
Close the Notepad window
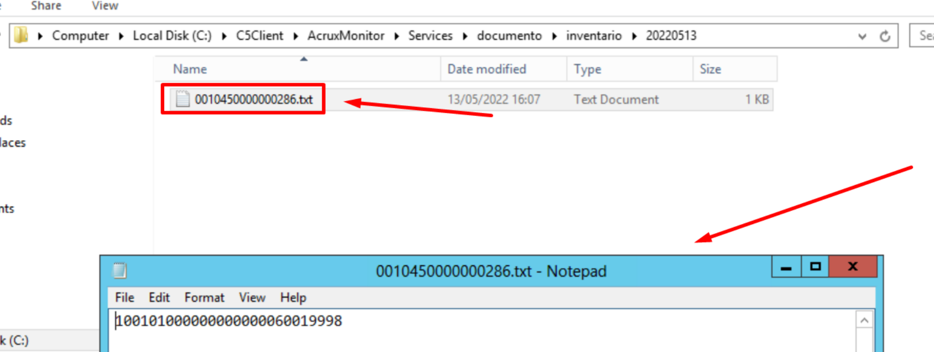tap(853, 267)
